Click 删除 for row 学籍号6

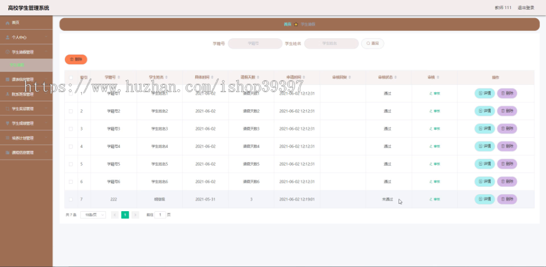pos(507,181)
